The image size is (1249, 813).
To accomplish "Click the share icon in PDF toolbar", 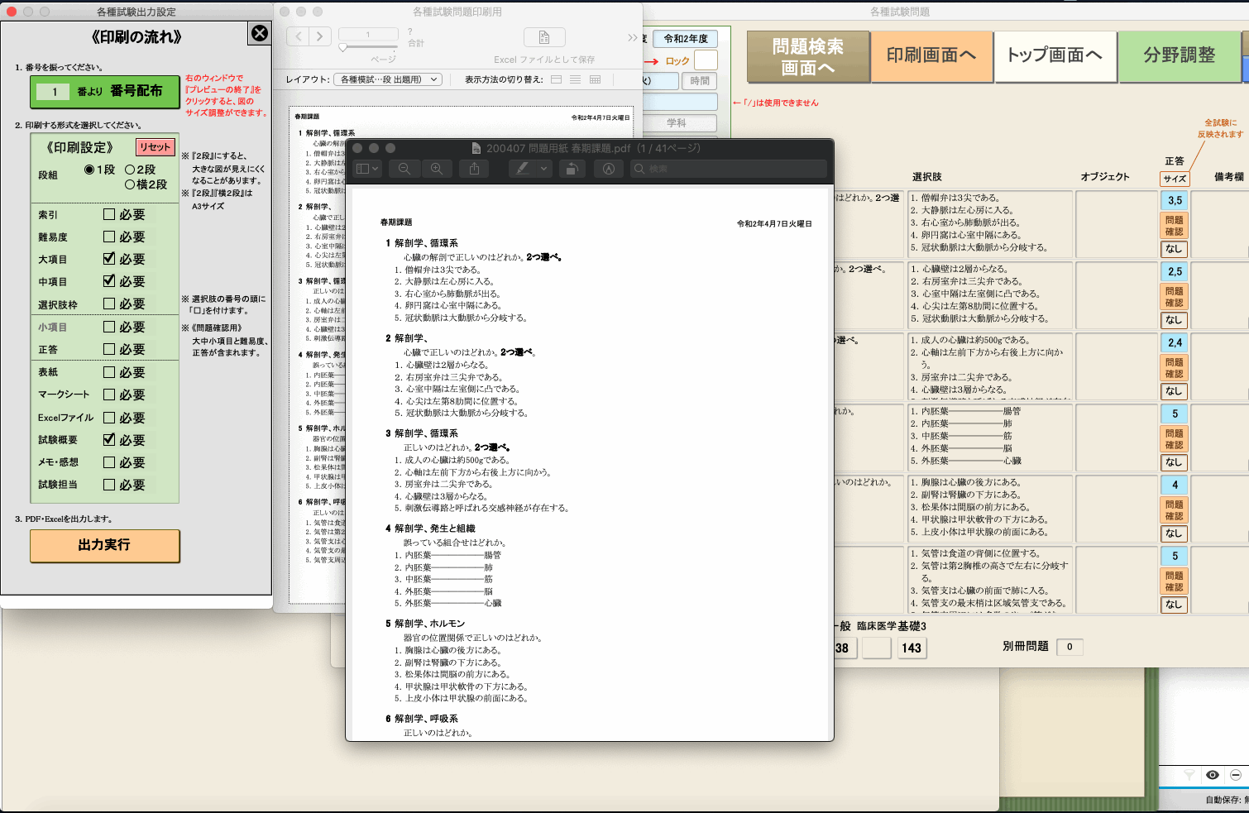I will (474, 169).
